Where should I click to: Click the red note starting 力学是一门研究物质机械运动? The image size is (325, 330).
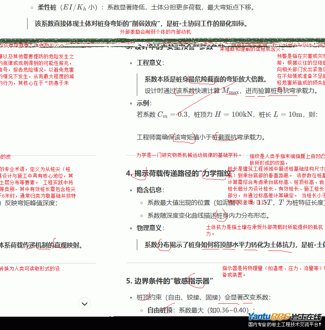pos(189,155)
